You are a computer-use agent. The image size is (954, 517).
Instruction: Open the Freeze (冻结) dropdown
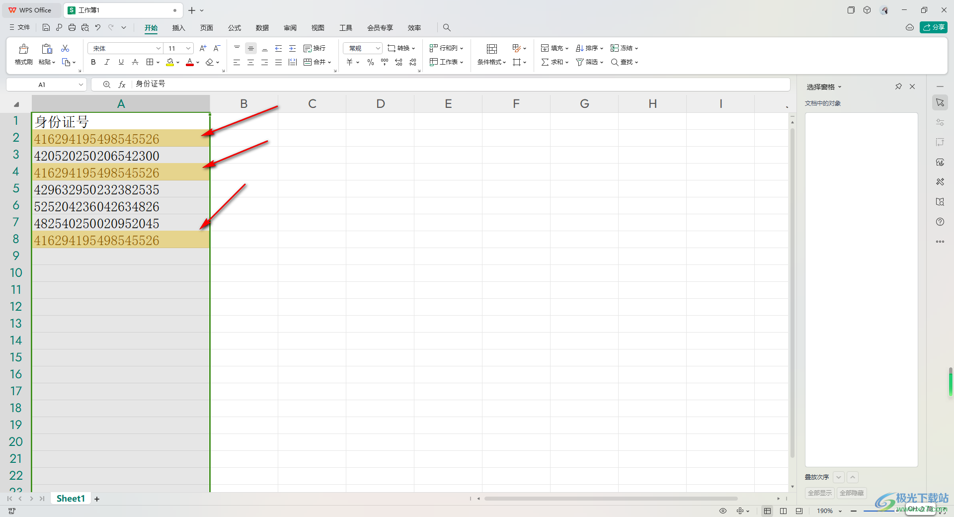pyautogui.click(x=624, y=48)
